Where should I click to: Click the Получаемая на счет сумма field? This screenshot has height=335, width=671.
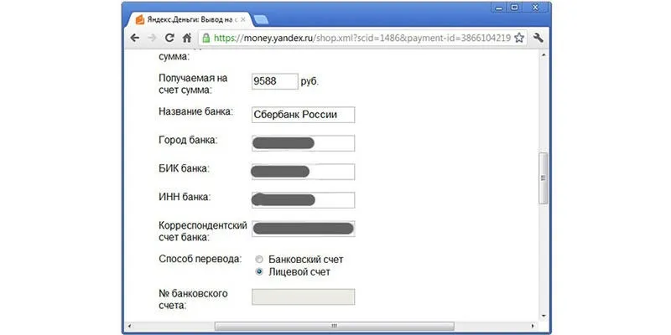(274, 82)
